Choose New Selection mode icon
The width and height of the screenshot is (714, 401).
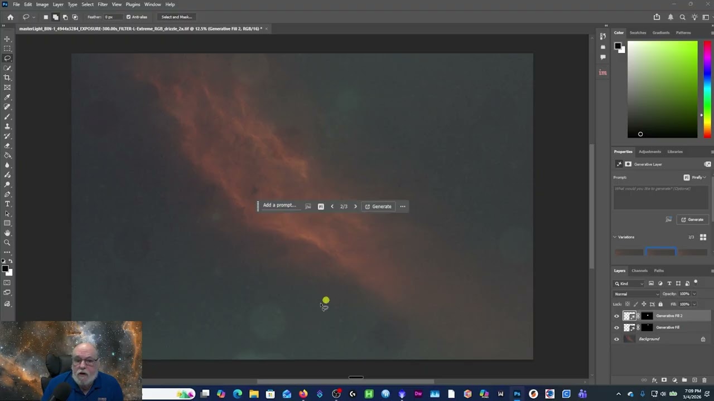tap(46, 17)
